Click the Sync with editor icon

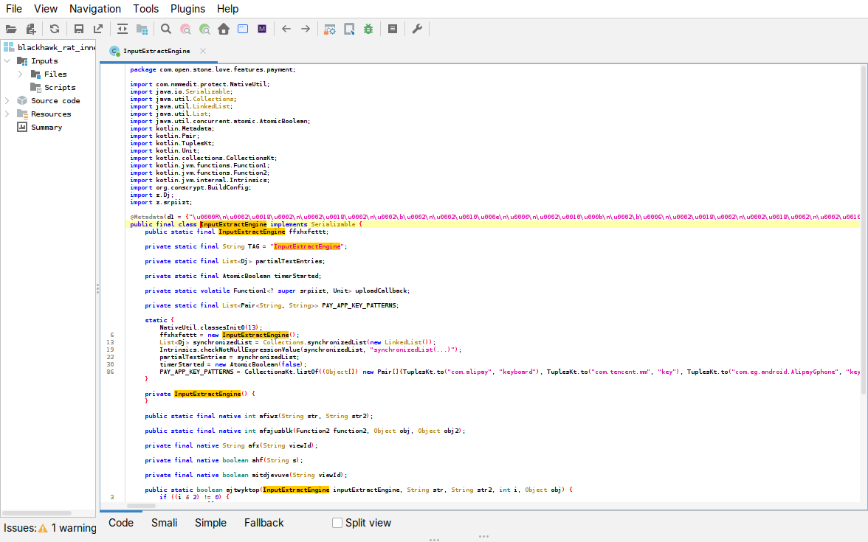tap(123, 29)
